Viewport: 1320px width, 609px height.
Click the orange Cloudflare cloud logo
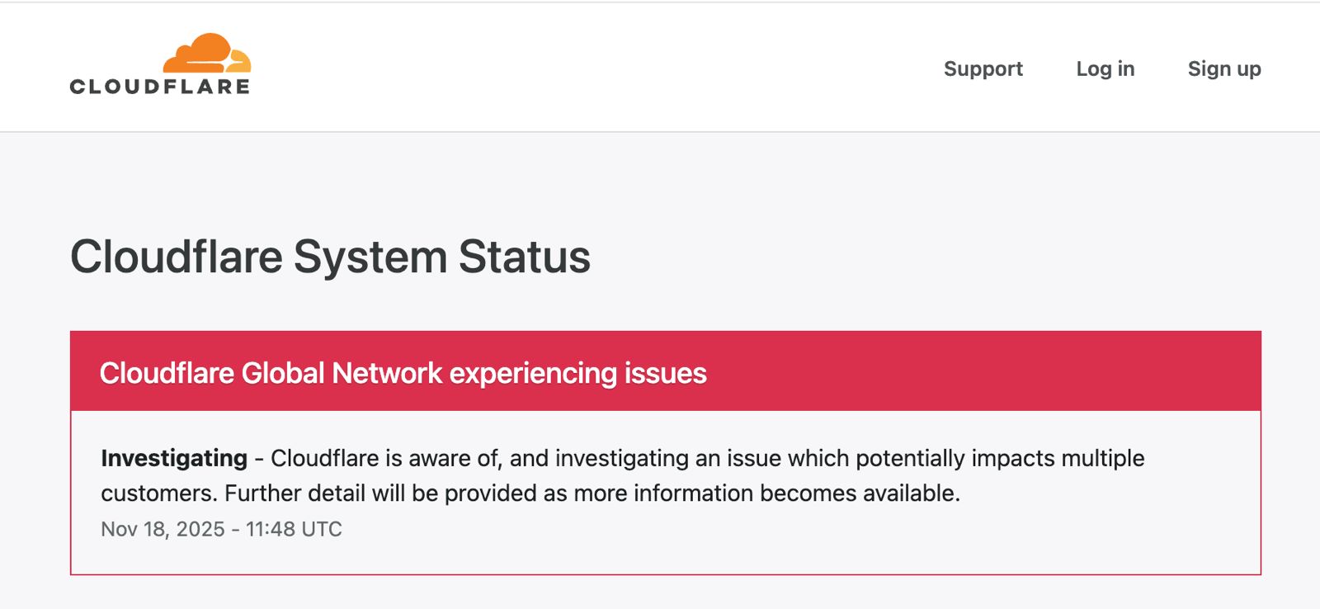click(x=206, y=53)
